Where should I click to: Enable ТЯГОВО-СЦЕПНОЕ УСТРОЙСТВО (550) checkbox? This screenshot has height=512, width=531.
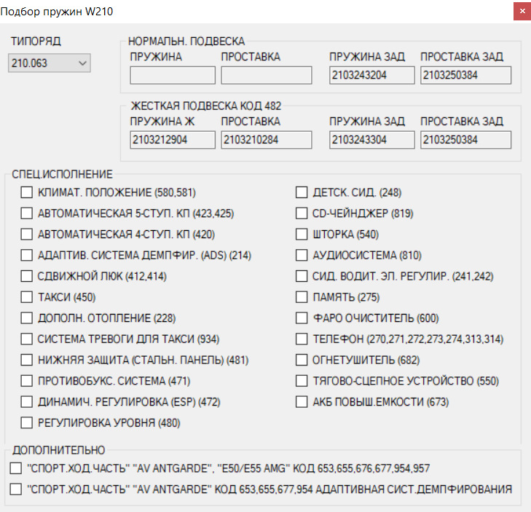click(302, 381)
